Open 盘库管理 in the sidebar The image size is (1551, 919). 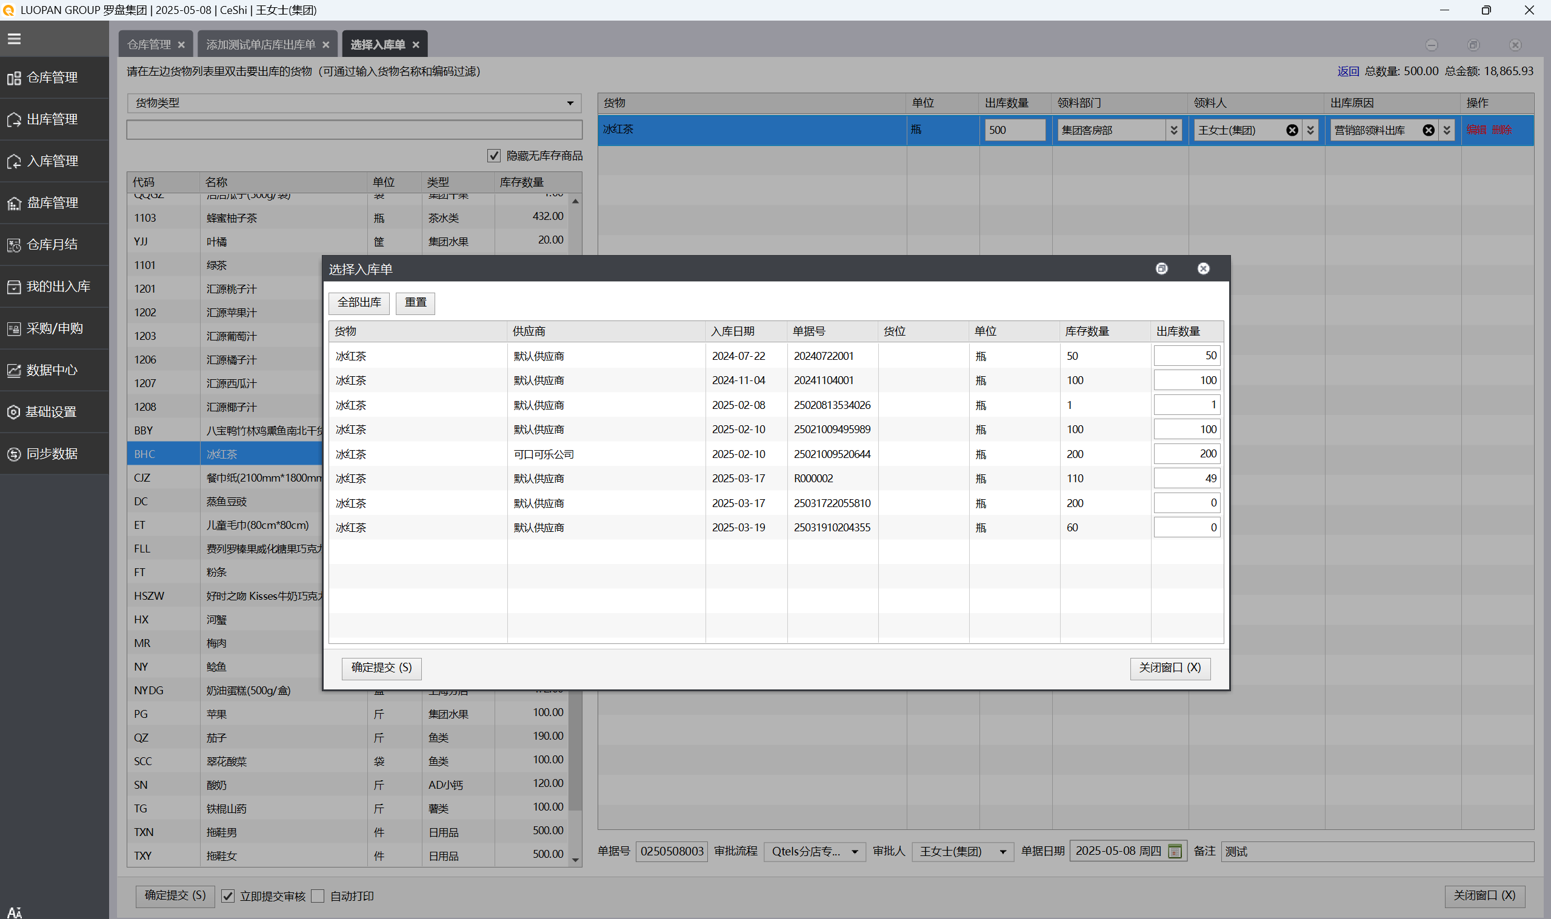pyautogui.click(x=55, y=202)
